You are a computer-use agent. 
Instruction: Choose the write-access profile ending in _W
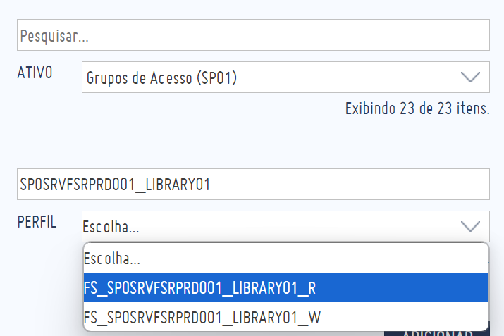pos(285,317)
